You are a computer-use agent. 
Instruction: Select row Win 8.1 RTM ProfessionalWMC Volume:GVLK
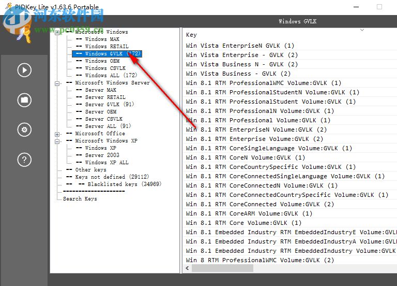[x=289, y=83]
